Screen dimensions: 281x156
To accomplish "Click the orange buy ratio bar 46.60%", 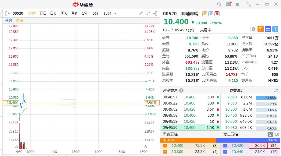I will click(x=188, y=140).
